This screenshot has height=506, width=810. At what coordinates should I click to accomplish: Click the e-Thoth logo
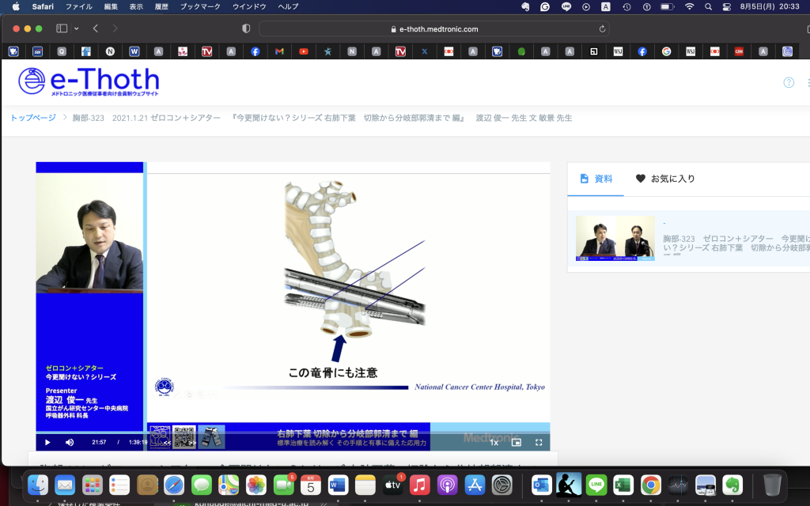[89, 82]
